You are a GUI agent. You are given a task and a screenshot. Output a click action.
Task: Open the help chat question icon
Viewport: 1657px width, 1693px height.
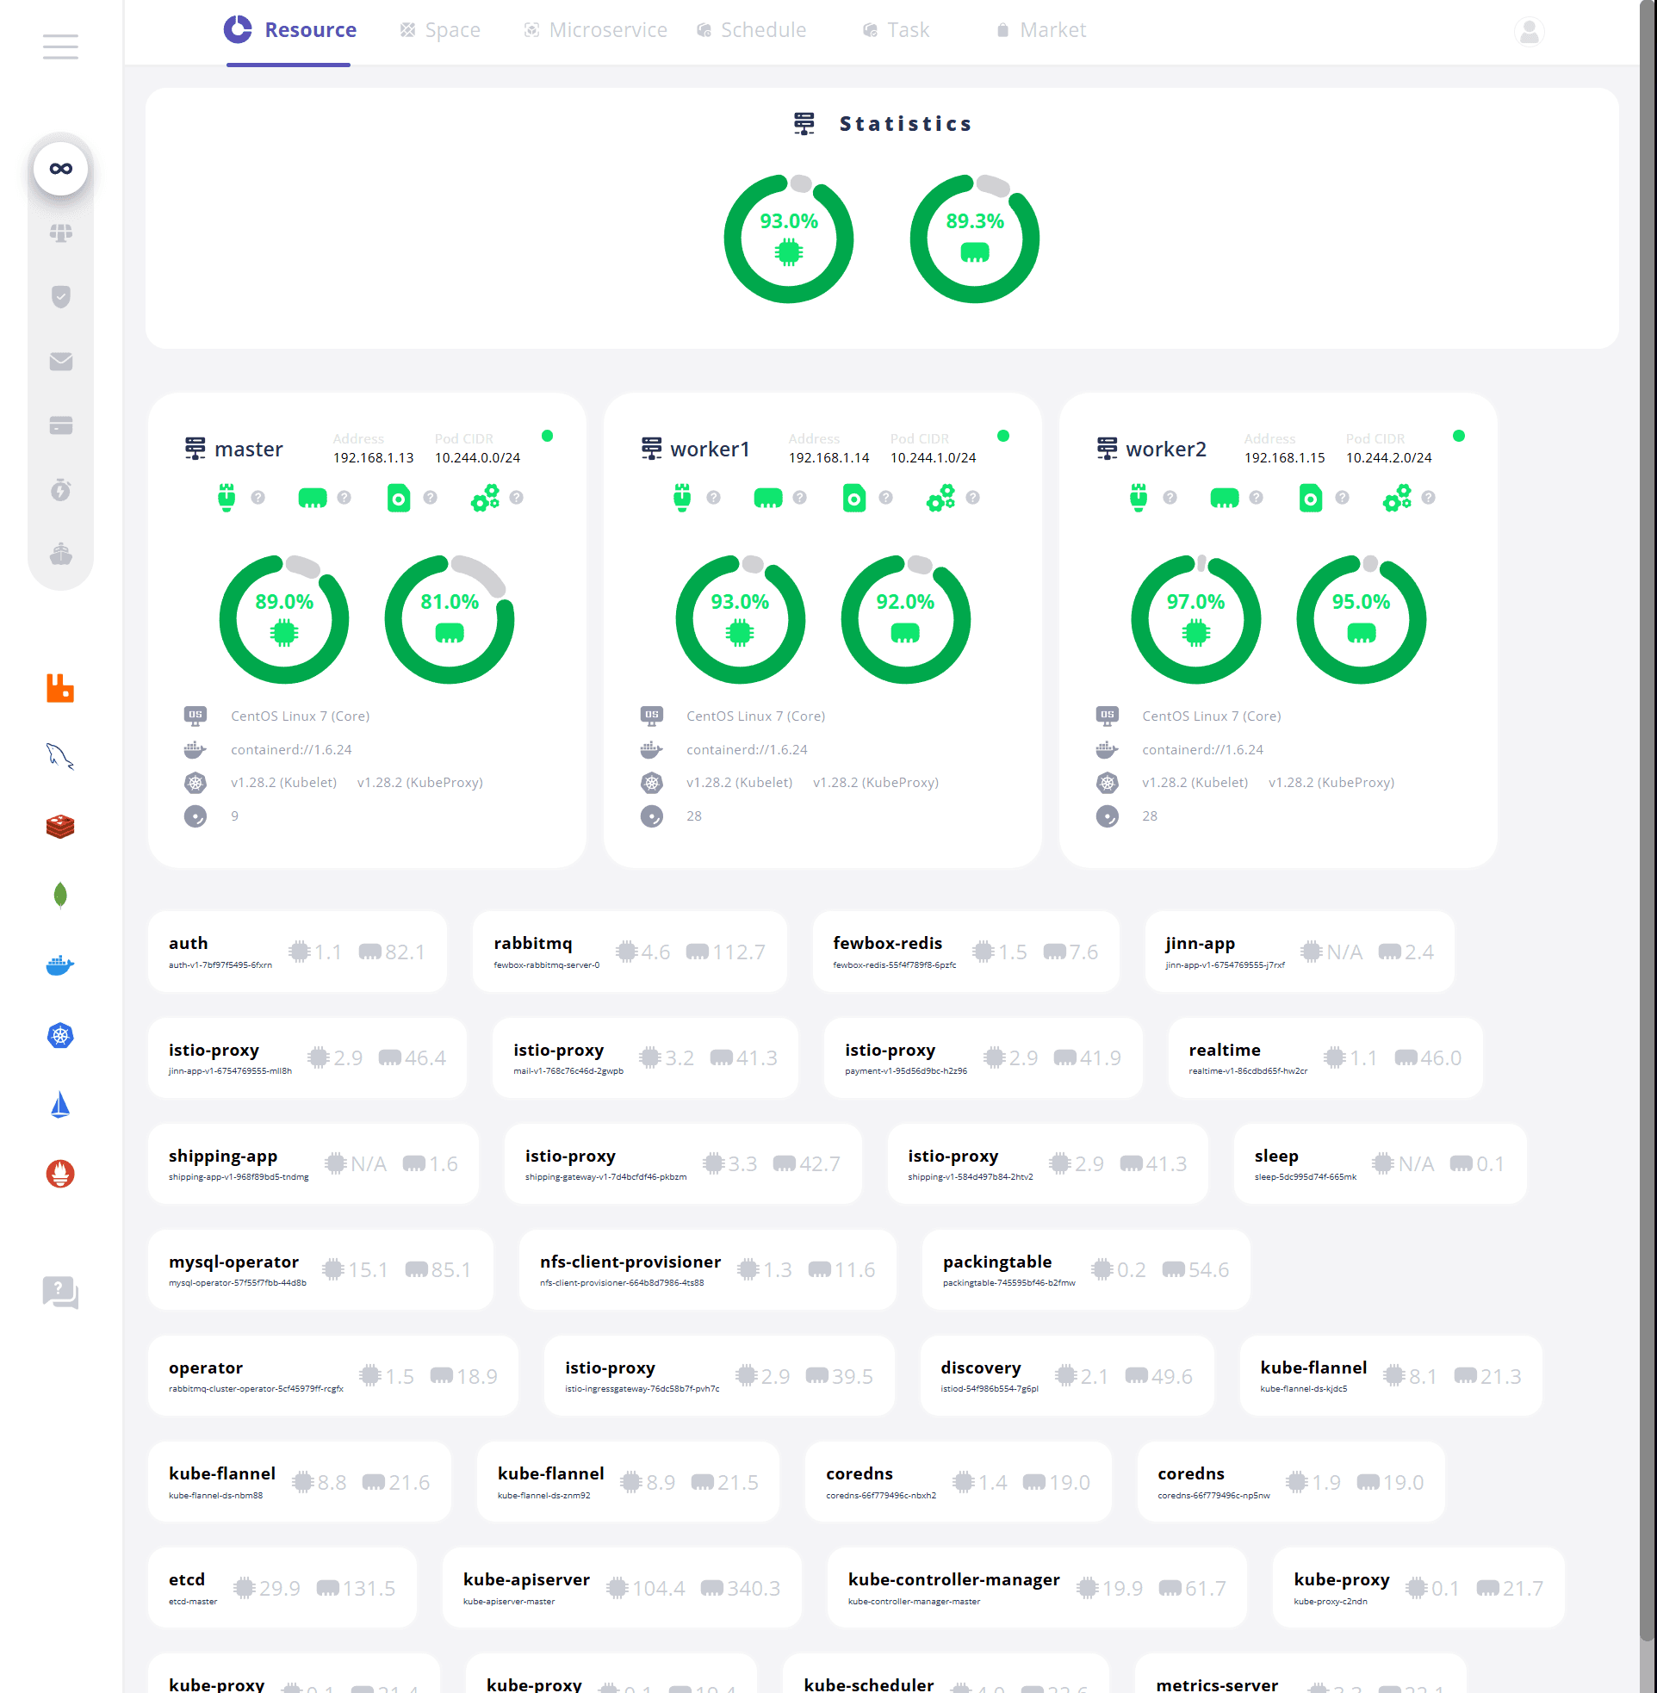click(60, 1292)
